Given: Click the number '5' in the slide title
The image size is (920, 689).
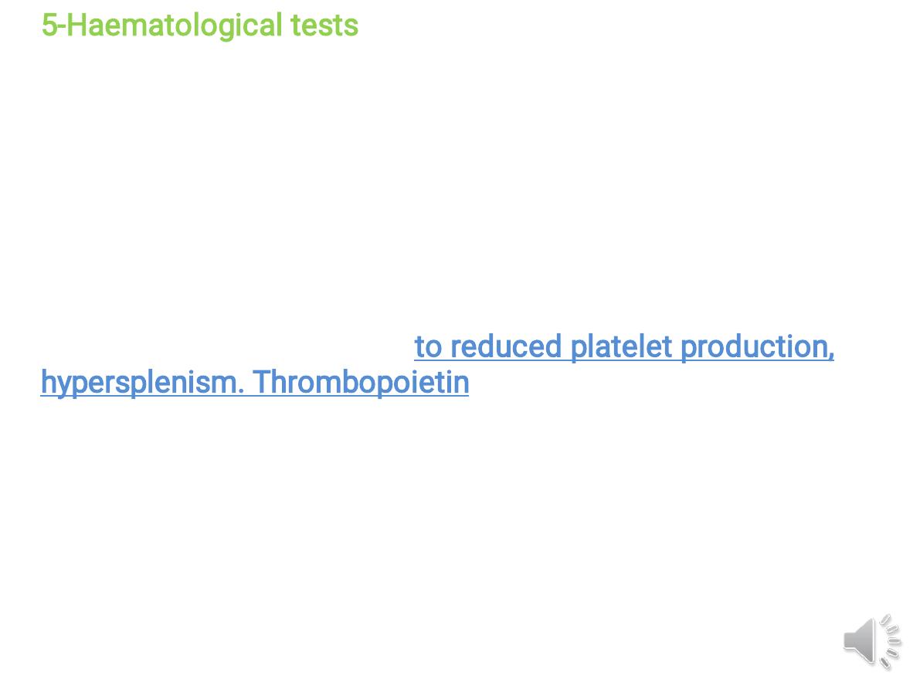Looking at the screenshot, I should 49,25.
